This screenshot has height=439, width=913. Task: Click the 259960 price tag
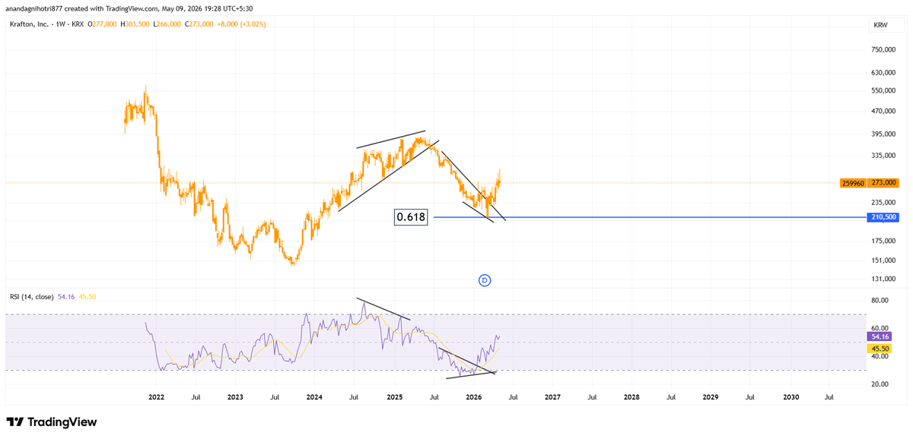[853, 183]
